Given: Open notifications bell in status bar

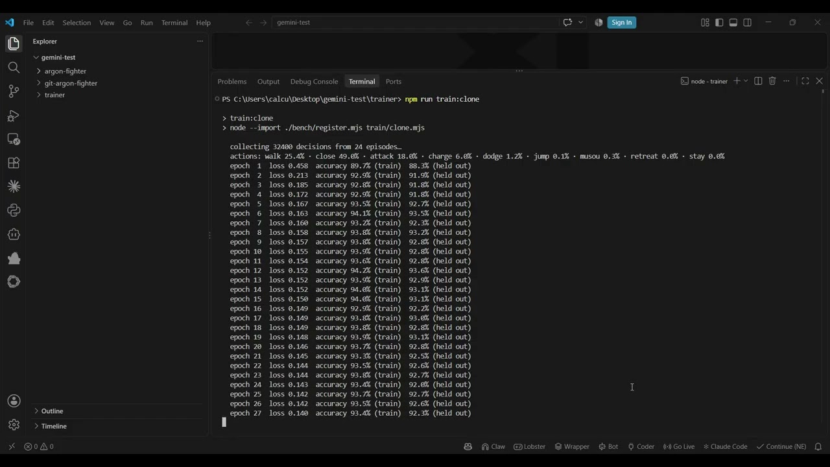Looking at the screenshot, I should click(x=818, y=446).
